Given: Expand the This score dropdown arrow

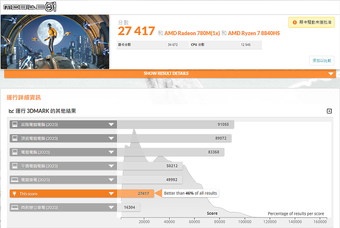Looking at the screenshot, I should [111, 194].
